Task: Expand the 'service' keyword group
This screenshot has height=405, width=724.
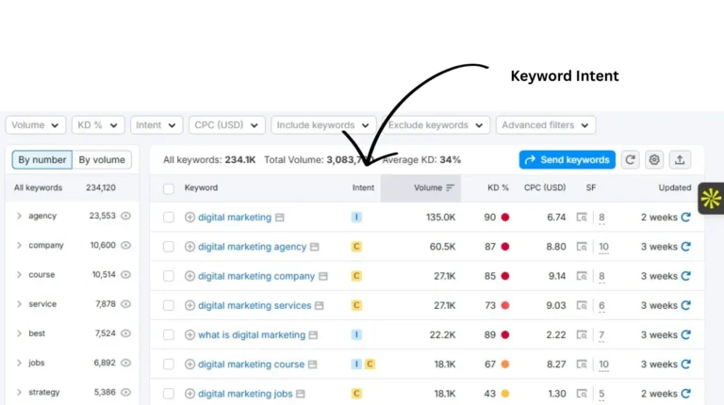Action: coord(19,304)
